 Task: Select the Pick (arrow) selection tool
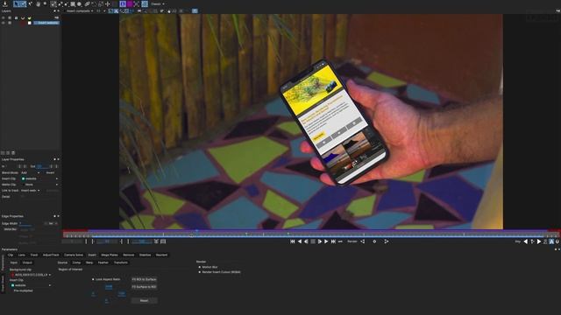(x=17, y=3)
